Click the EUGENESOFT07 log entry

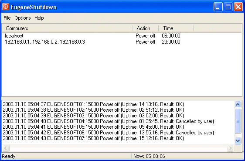coord(93,138)
